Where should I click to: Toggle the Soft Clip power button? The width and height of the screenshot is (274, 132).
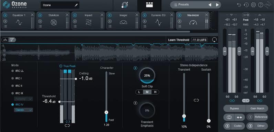point(135,68)
